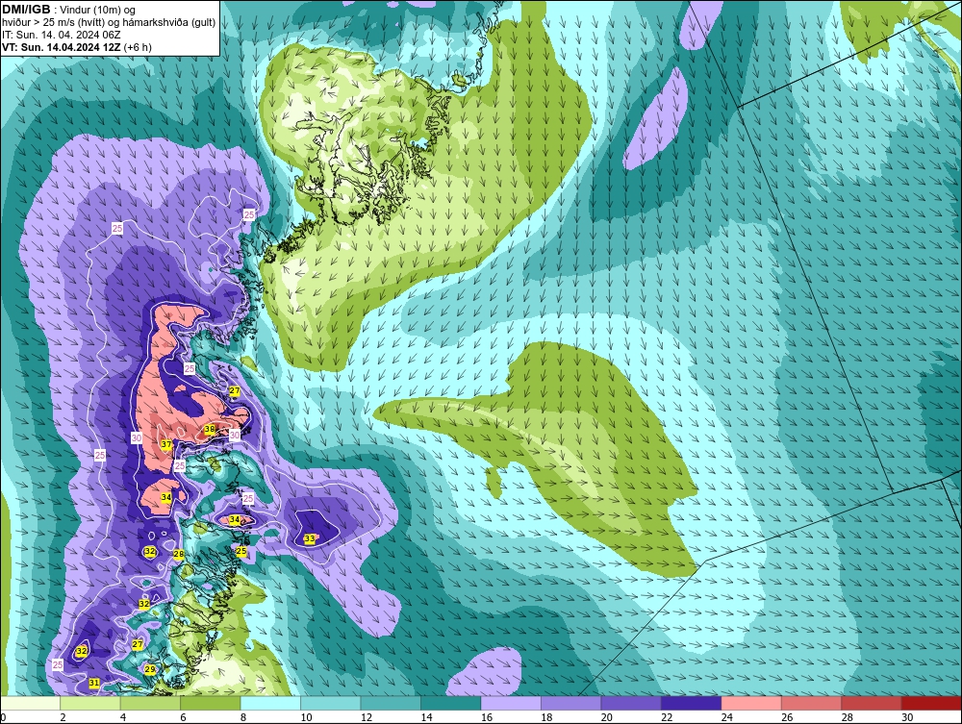The image size is (962, 724).
Task: Click the yellow gust label 31
Action: click(x=94, y=683)
